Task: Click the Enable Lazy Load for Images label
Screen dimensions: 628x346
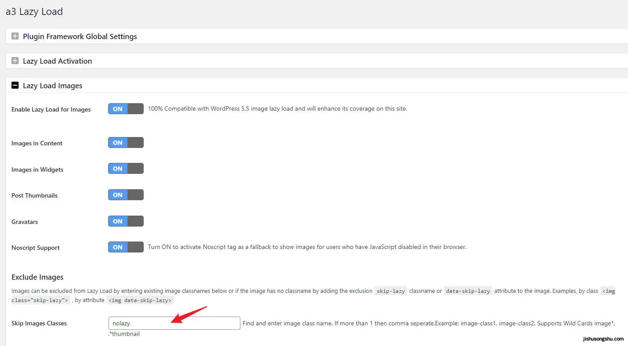Action: click(51, 109)
